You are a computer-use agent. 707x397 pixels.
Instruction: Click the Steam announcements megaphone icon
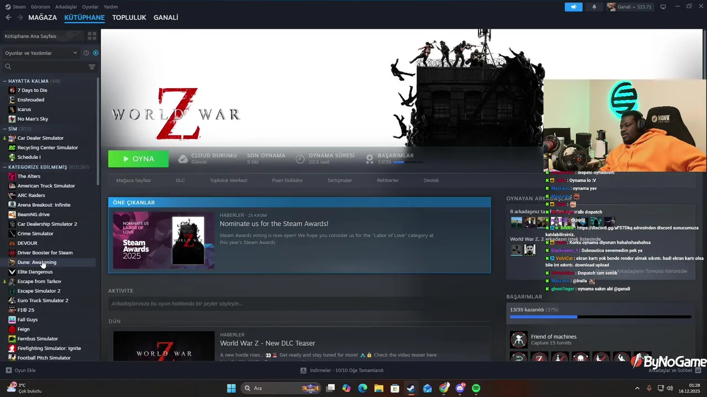(573, 7)
